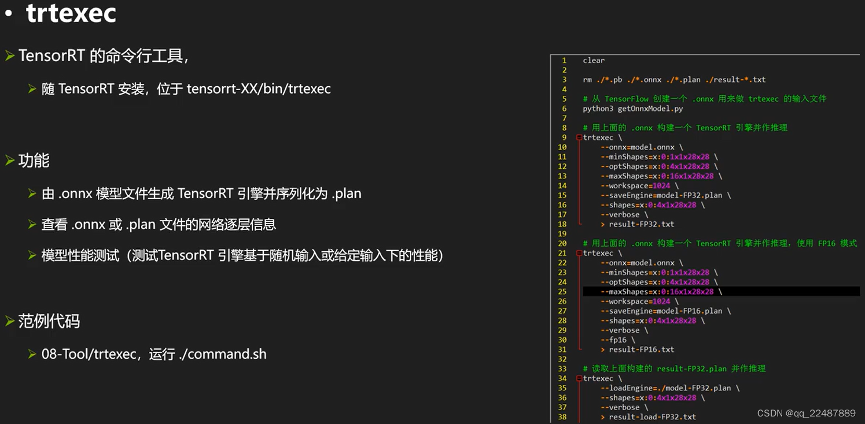Image resolution: width=865 pixels, height=424 pixels.
Task: Click 'python3 getOnnxModel.py' code line
Action: (633, 109)
